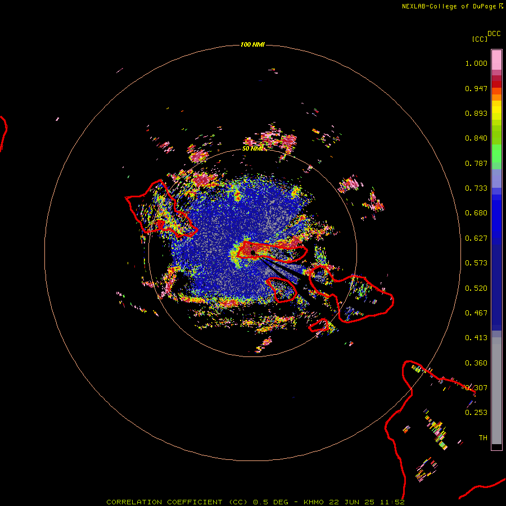Viewport: 506px width, 506px height.
Task: Click the 0.947 scale value
Action: pyautogui.click(x=476, y=88)
